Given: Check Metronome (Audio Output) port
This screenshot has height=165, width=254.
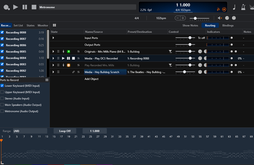Looking at the screenshot, I should point(2,111).
